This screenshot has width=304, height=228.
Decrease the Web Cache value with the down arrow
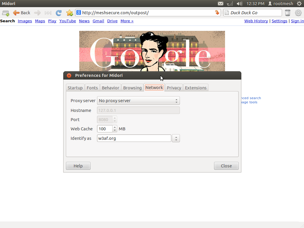[115, 130]
